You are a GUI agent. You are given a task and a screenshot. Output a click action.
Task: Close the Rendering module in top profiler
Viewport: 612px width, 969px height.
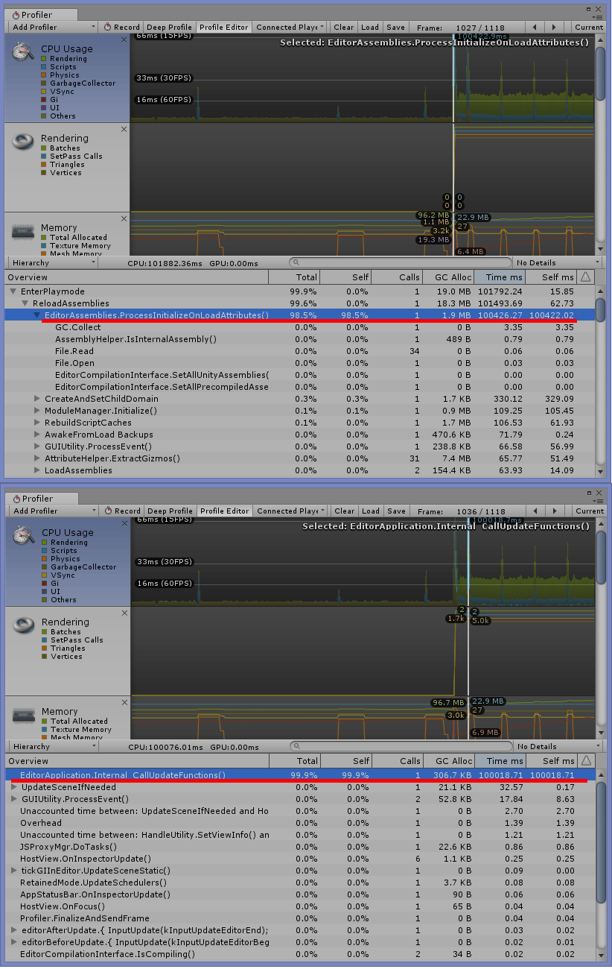(x=124, y=129)
